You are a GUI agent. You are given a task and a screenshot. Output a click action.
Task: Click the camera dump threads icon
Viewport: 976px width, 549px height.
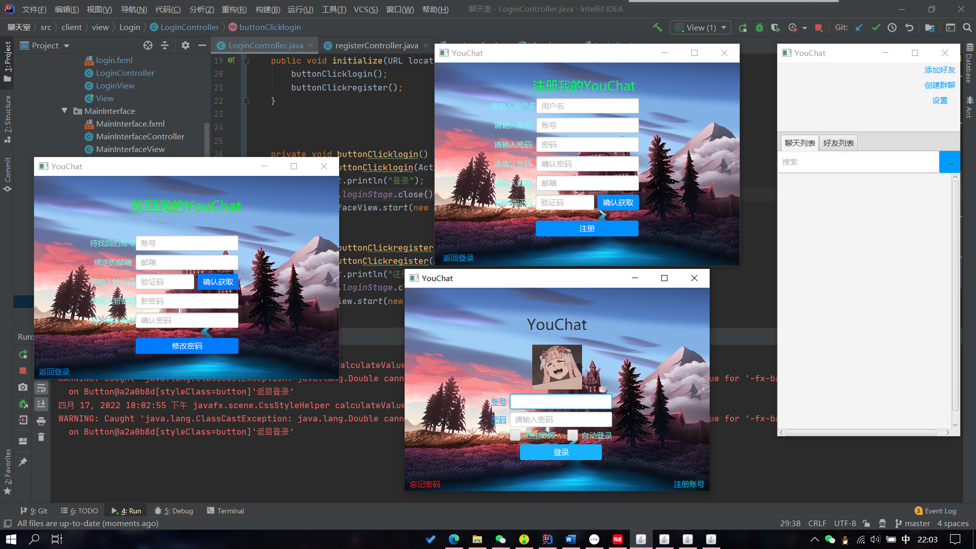[23, 387]
